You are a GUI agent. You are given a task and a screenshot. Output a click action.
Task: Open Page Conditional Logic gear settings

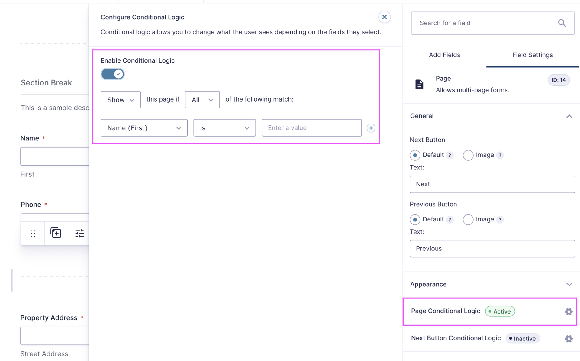coord(569,311)
